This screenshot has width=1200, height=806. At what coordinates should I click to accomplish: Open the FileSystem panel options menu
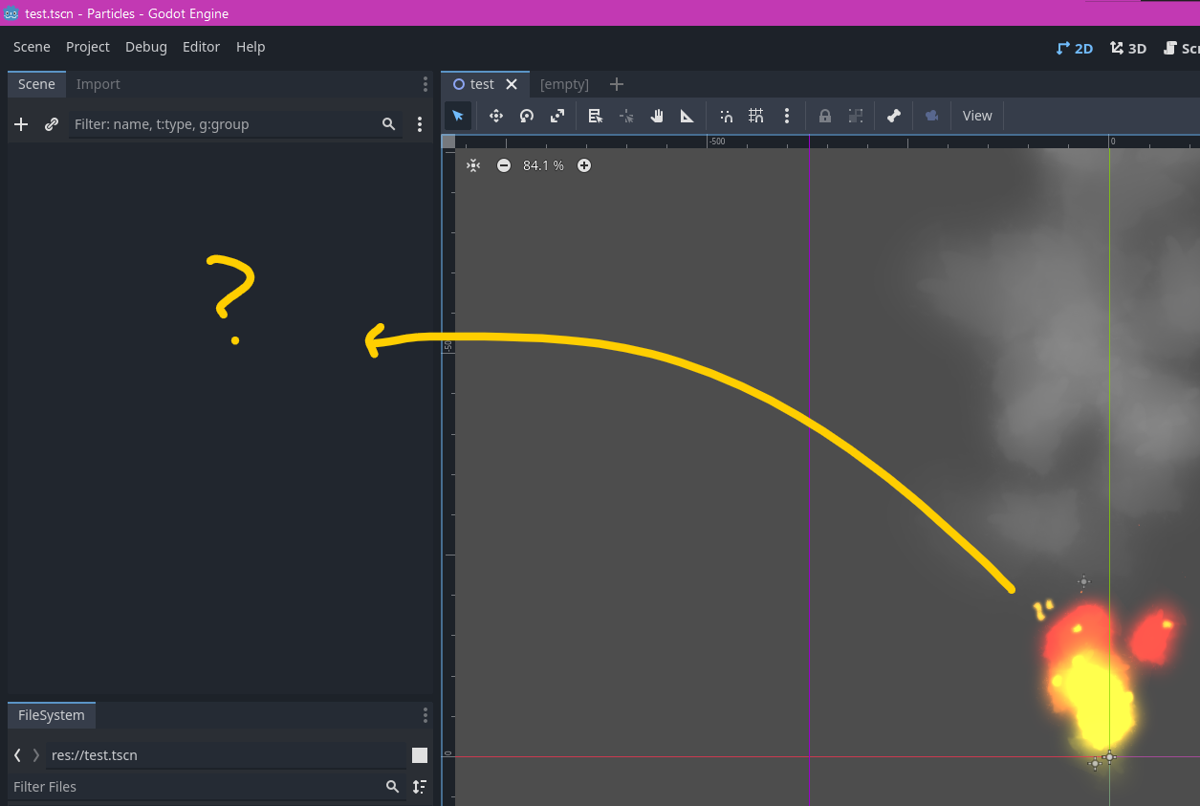425,715
